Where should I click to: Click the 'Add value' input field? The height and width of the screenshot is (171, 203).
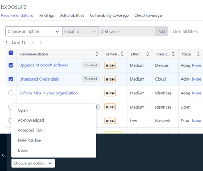(127, 31)
